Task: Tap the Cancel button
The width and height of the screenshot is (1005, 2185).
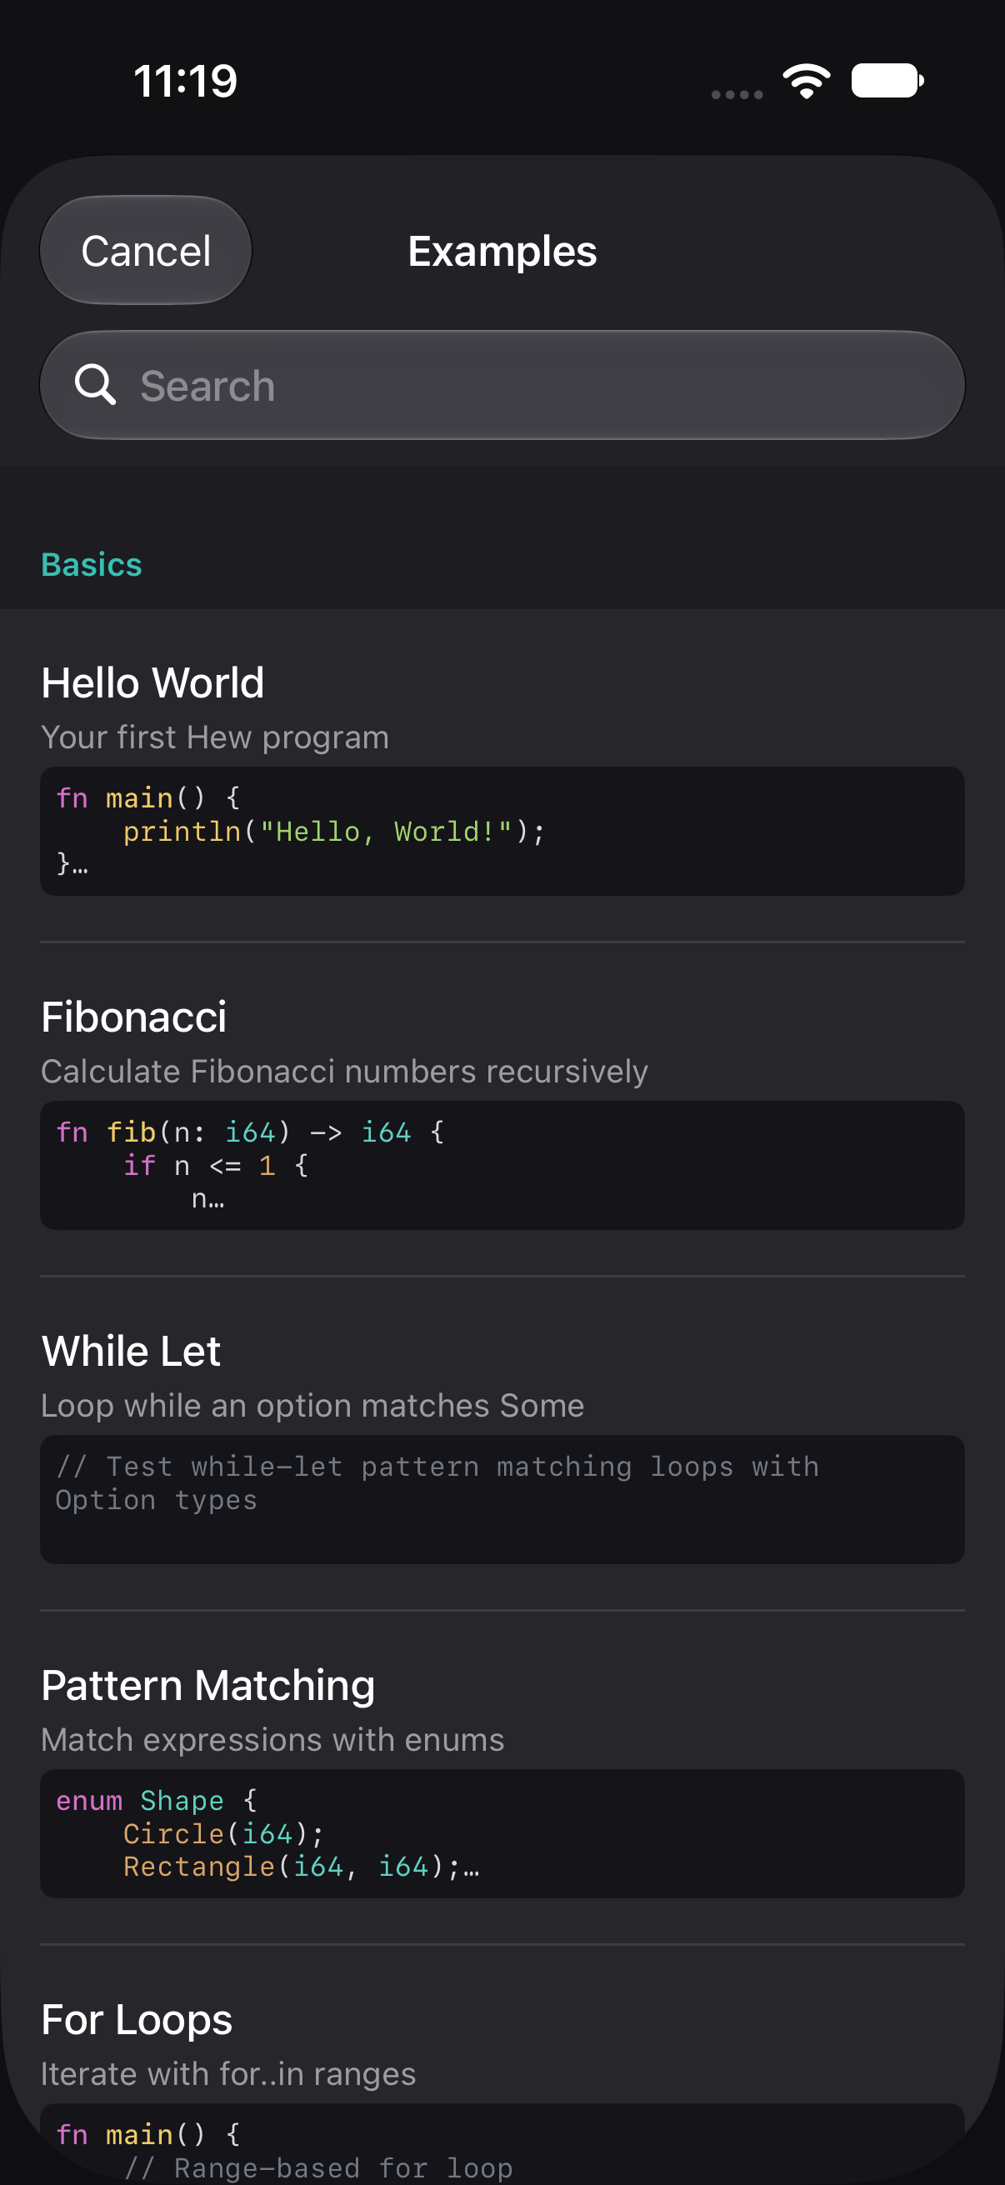Action: (146, 251)
